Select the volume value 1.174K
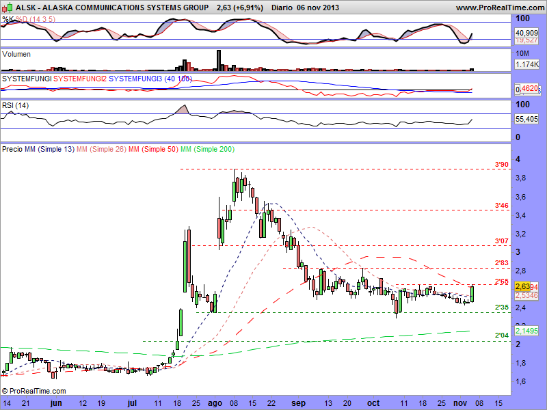 pos(527,64)
